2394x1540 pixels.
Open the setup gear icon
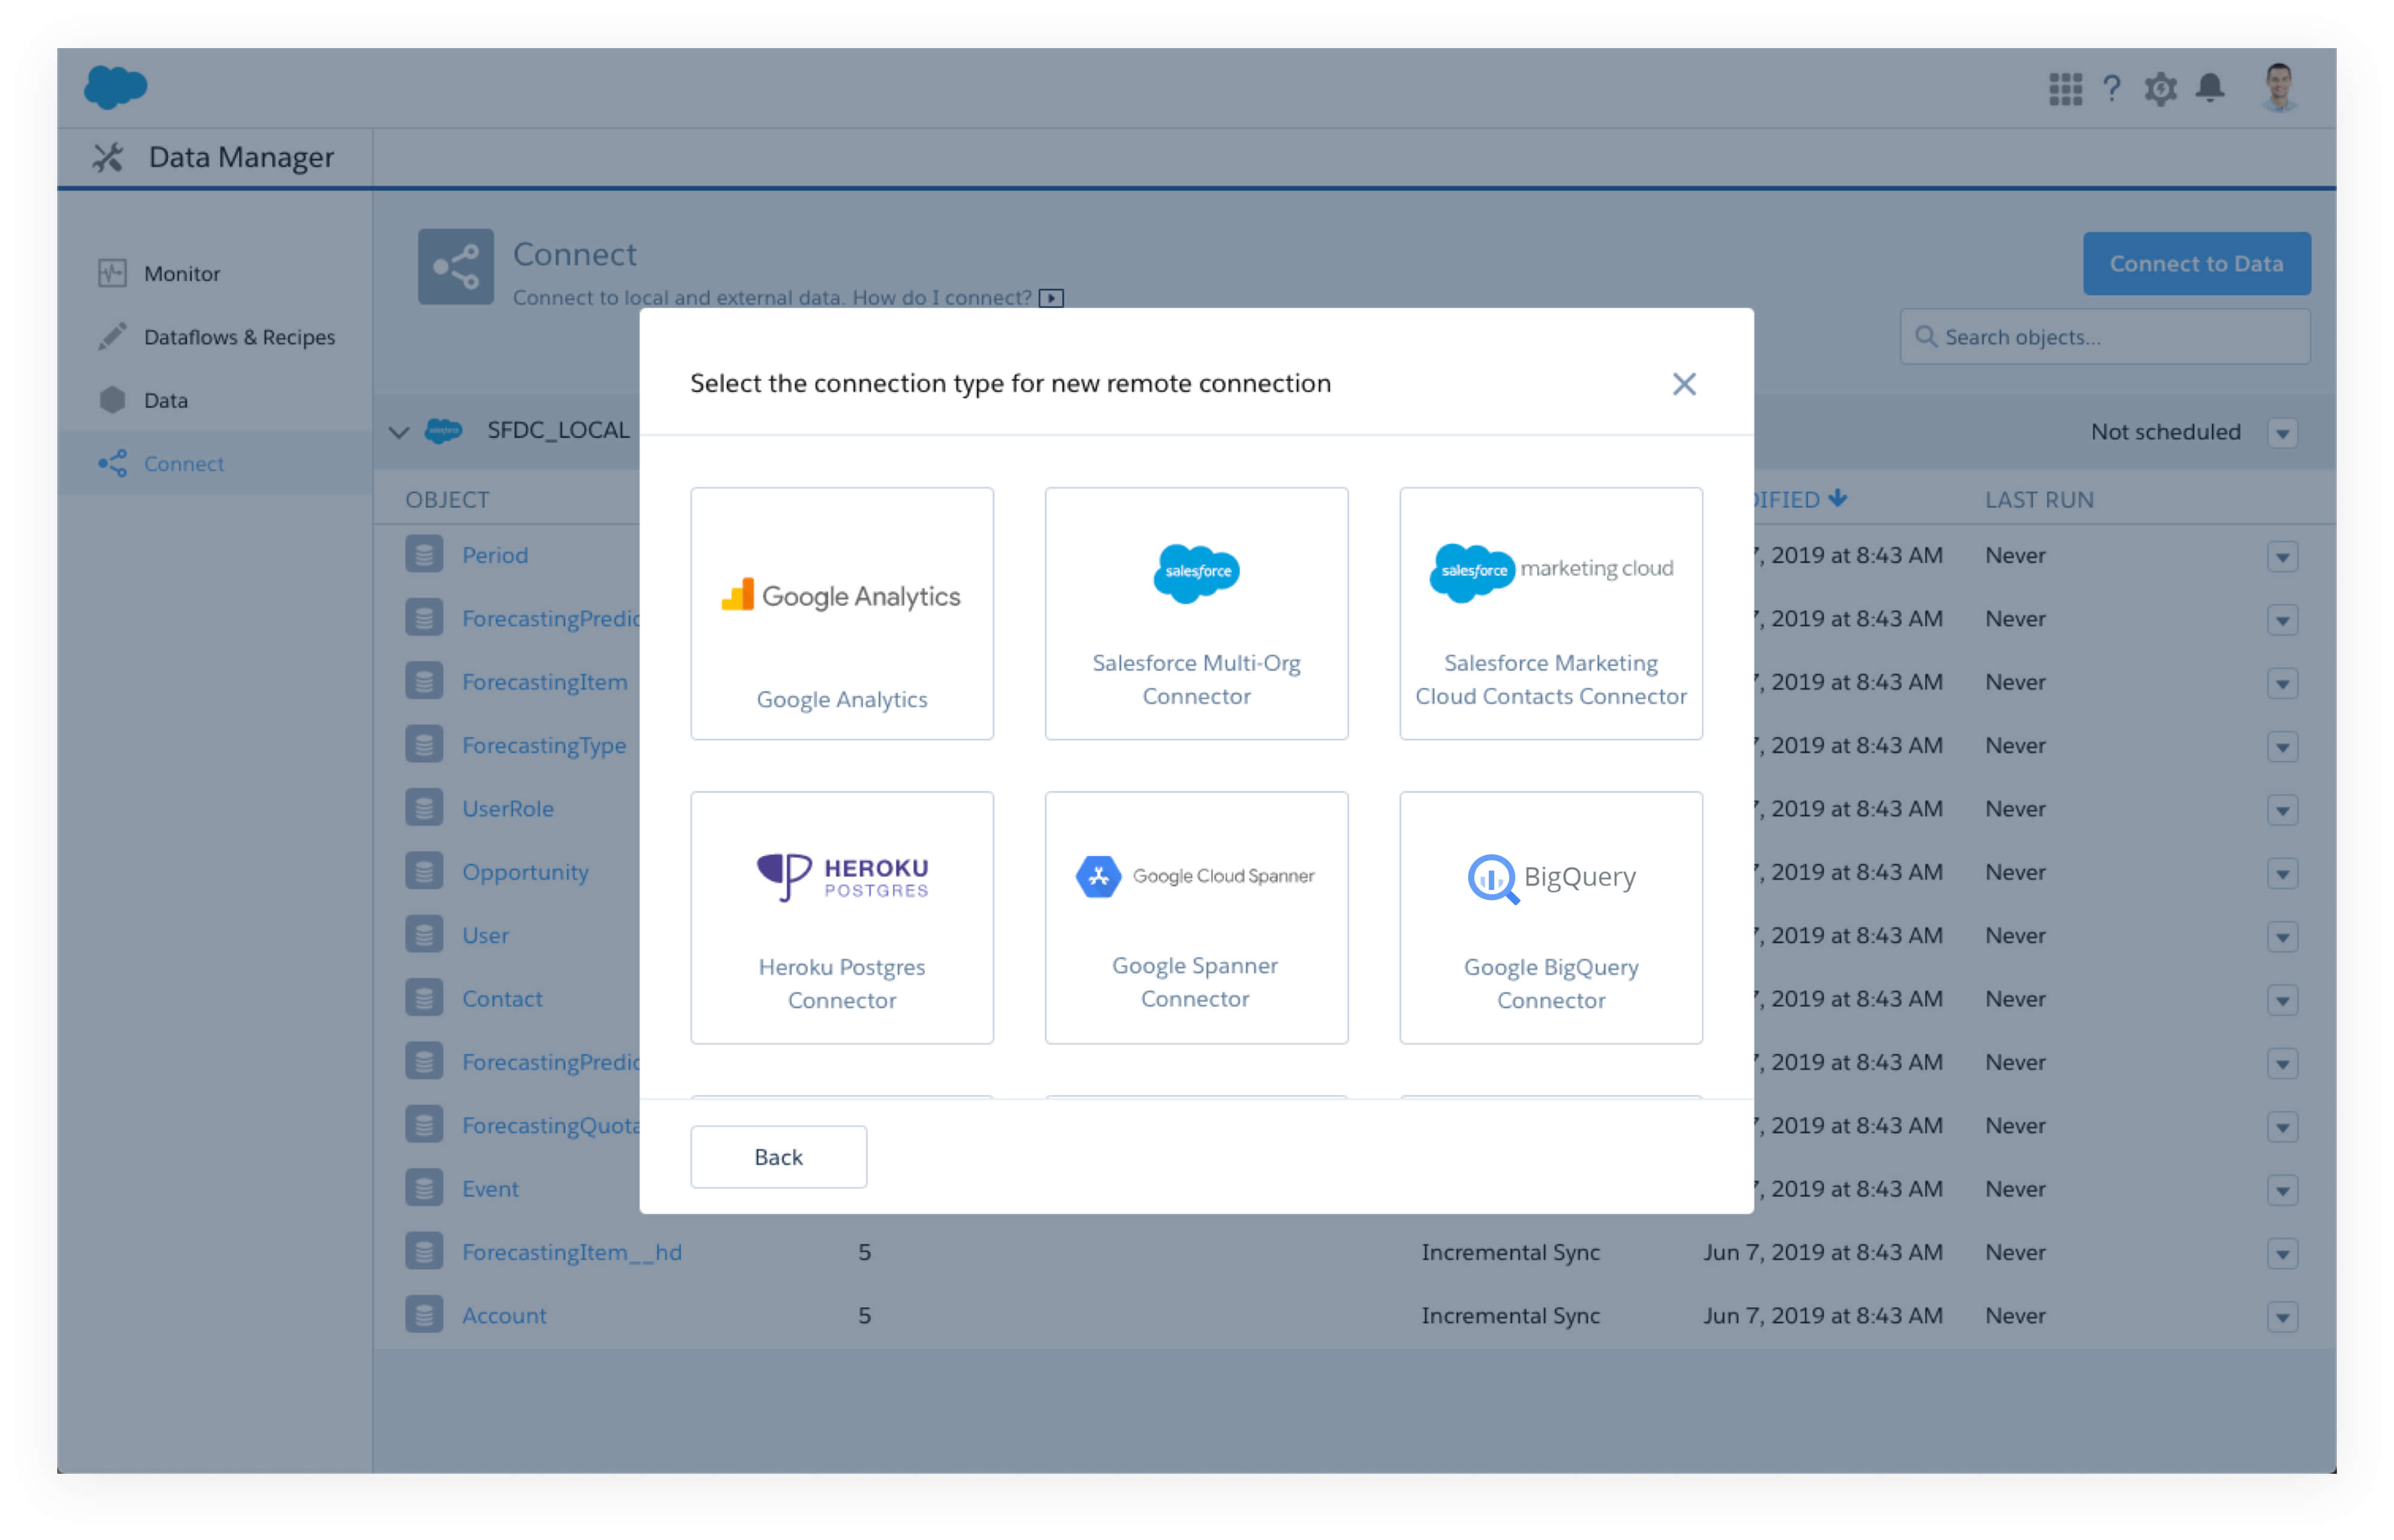(x=2160, y=89)
